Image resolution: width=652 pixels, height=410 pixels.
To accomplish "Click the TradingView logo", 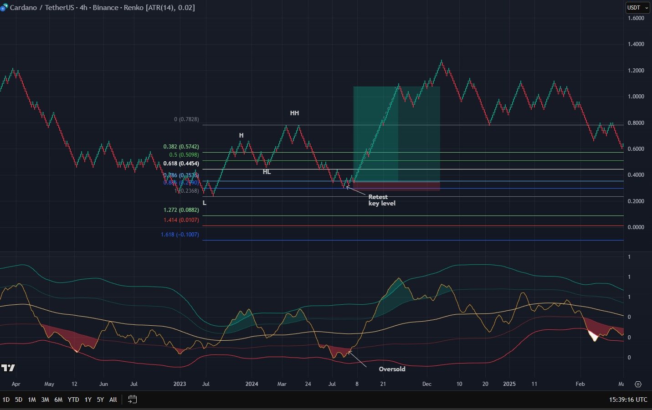I will click(8, 368).
